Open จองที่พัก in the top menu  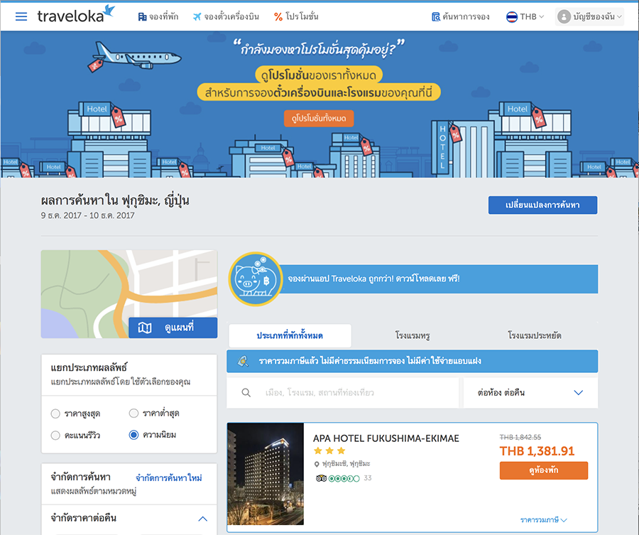pos(158,17)
